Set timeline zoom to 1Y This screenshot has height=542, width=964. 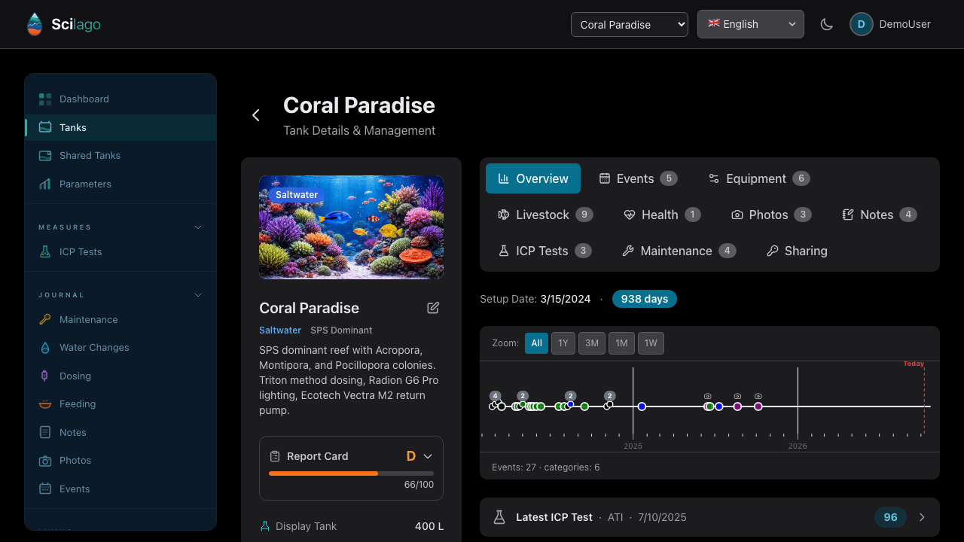(x=563, y=343)
